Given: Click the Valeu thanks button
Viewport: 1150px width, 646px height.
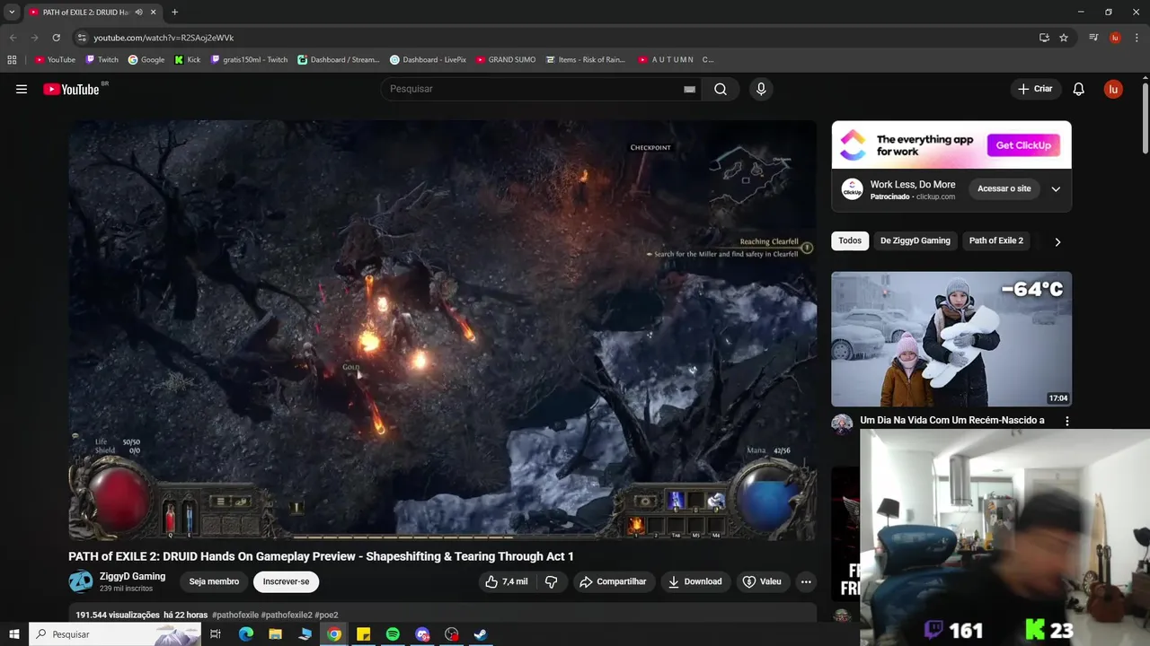Looking at the screenshot, I should click(762, 581).
